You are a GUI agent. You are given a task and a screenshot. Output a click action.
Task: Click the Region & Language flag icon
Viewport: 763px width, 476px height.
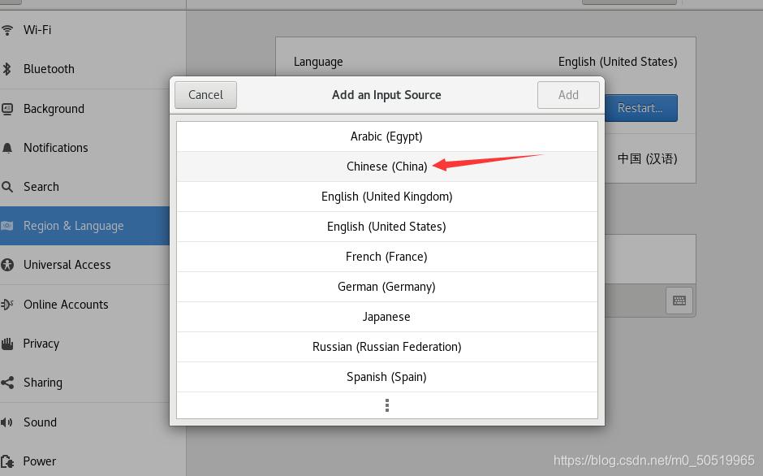(x=6, y=226)
